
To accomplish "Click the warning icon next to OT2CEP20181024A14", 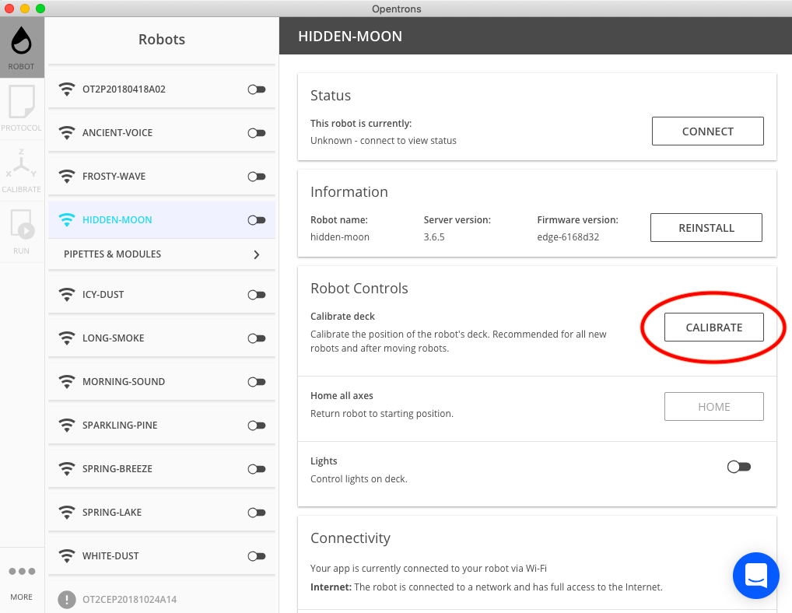I will pos(67,599).
